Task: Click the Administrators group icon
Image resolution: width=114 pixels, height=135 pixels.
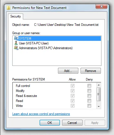Action: pos(16,48)
